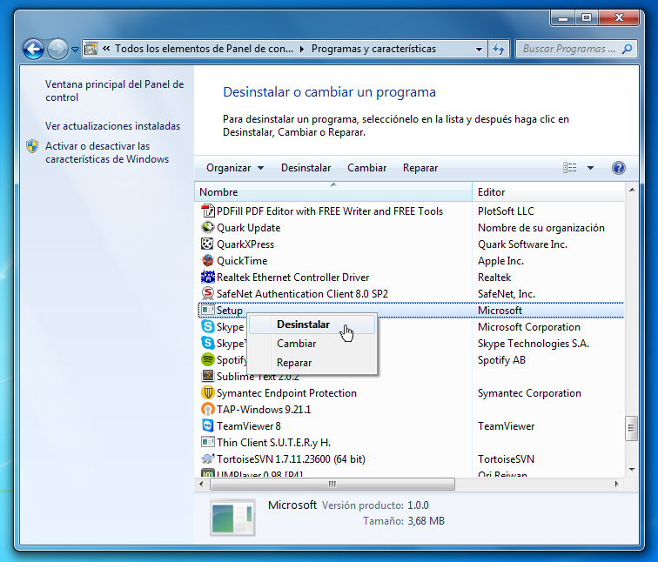Select the Spotify icon in list
The height and width of the screenshot is (562, 658).
[x=208, y=360]
